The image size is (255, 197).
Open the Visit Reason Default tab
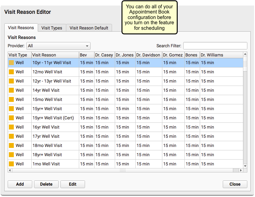[x=89, y=28]
